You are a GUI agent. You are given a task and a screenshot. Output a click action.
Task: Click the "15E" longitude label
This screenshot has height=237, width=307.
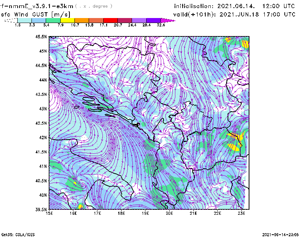point(49,213)
